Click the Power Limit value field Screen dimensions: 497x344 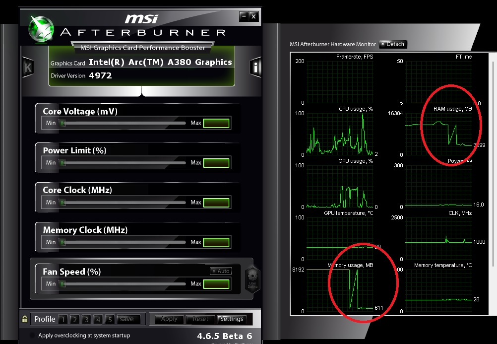[x=216, y=163]
